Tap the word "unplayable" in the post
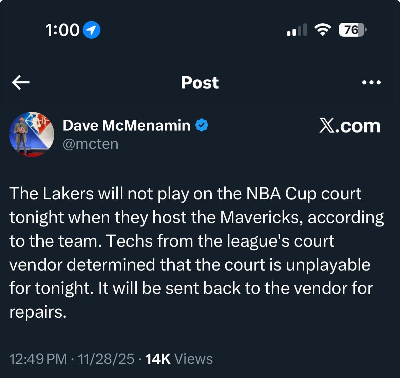 (x=328, y=265)
